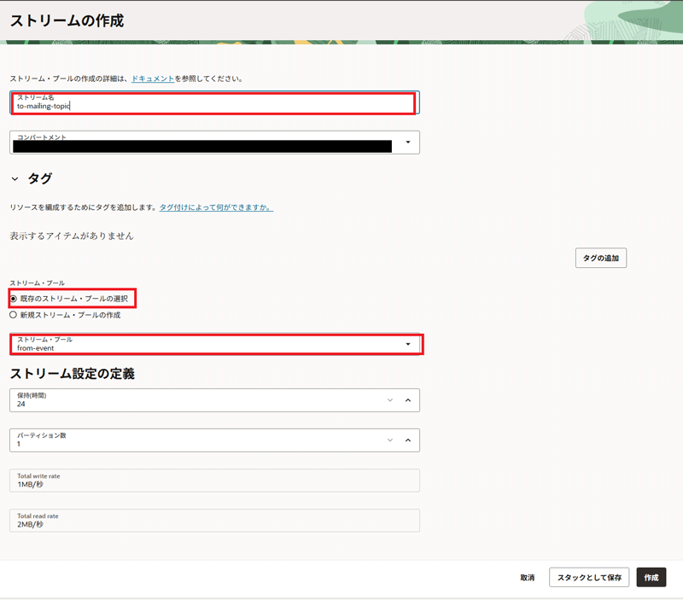683x600 pixels.
Task: Collapse the タグ section chevron
Action: click(15, 179)
